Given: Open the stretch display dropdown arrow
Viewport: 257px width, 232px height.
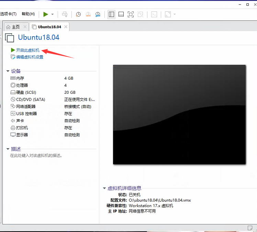Looking at the screenshot, I should coord(175,14).
